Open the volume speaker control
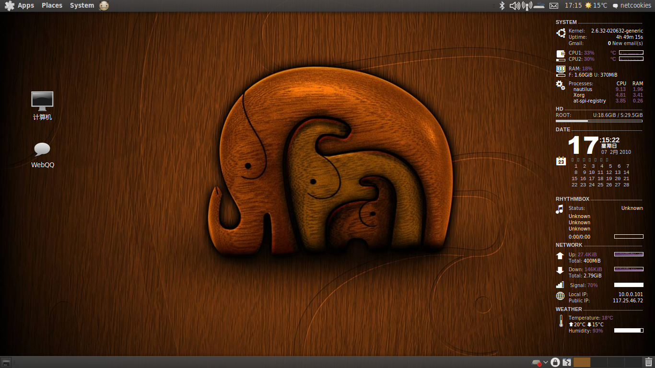655x368 pixels. coord(515,6)
